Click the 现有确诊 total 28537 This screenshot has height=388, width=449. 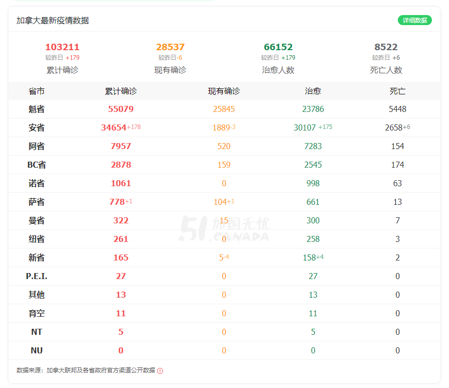tap(170, 47)
